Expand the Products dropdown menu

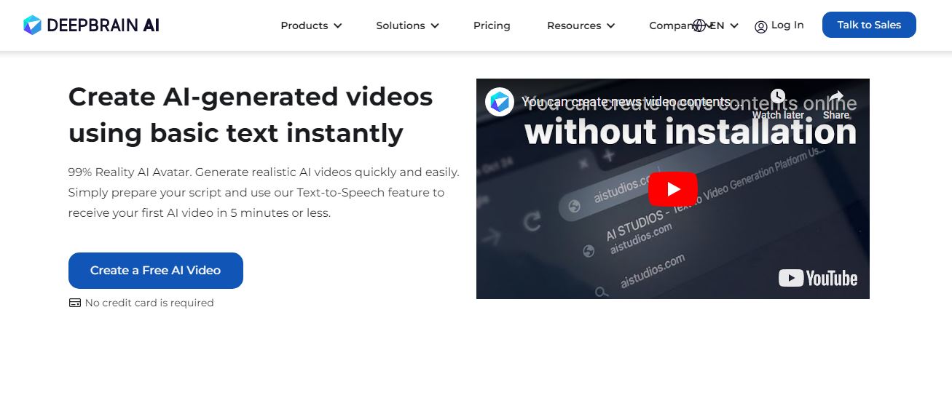(x=311, y=25)
